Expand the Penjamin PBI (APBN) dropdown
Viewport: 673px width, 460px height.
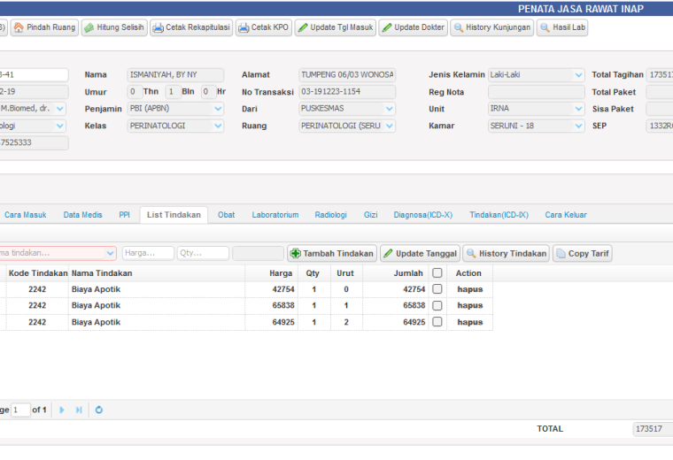point(218,109)
